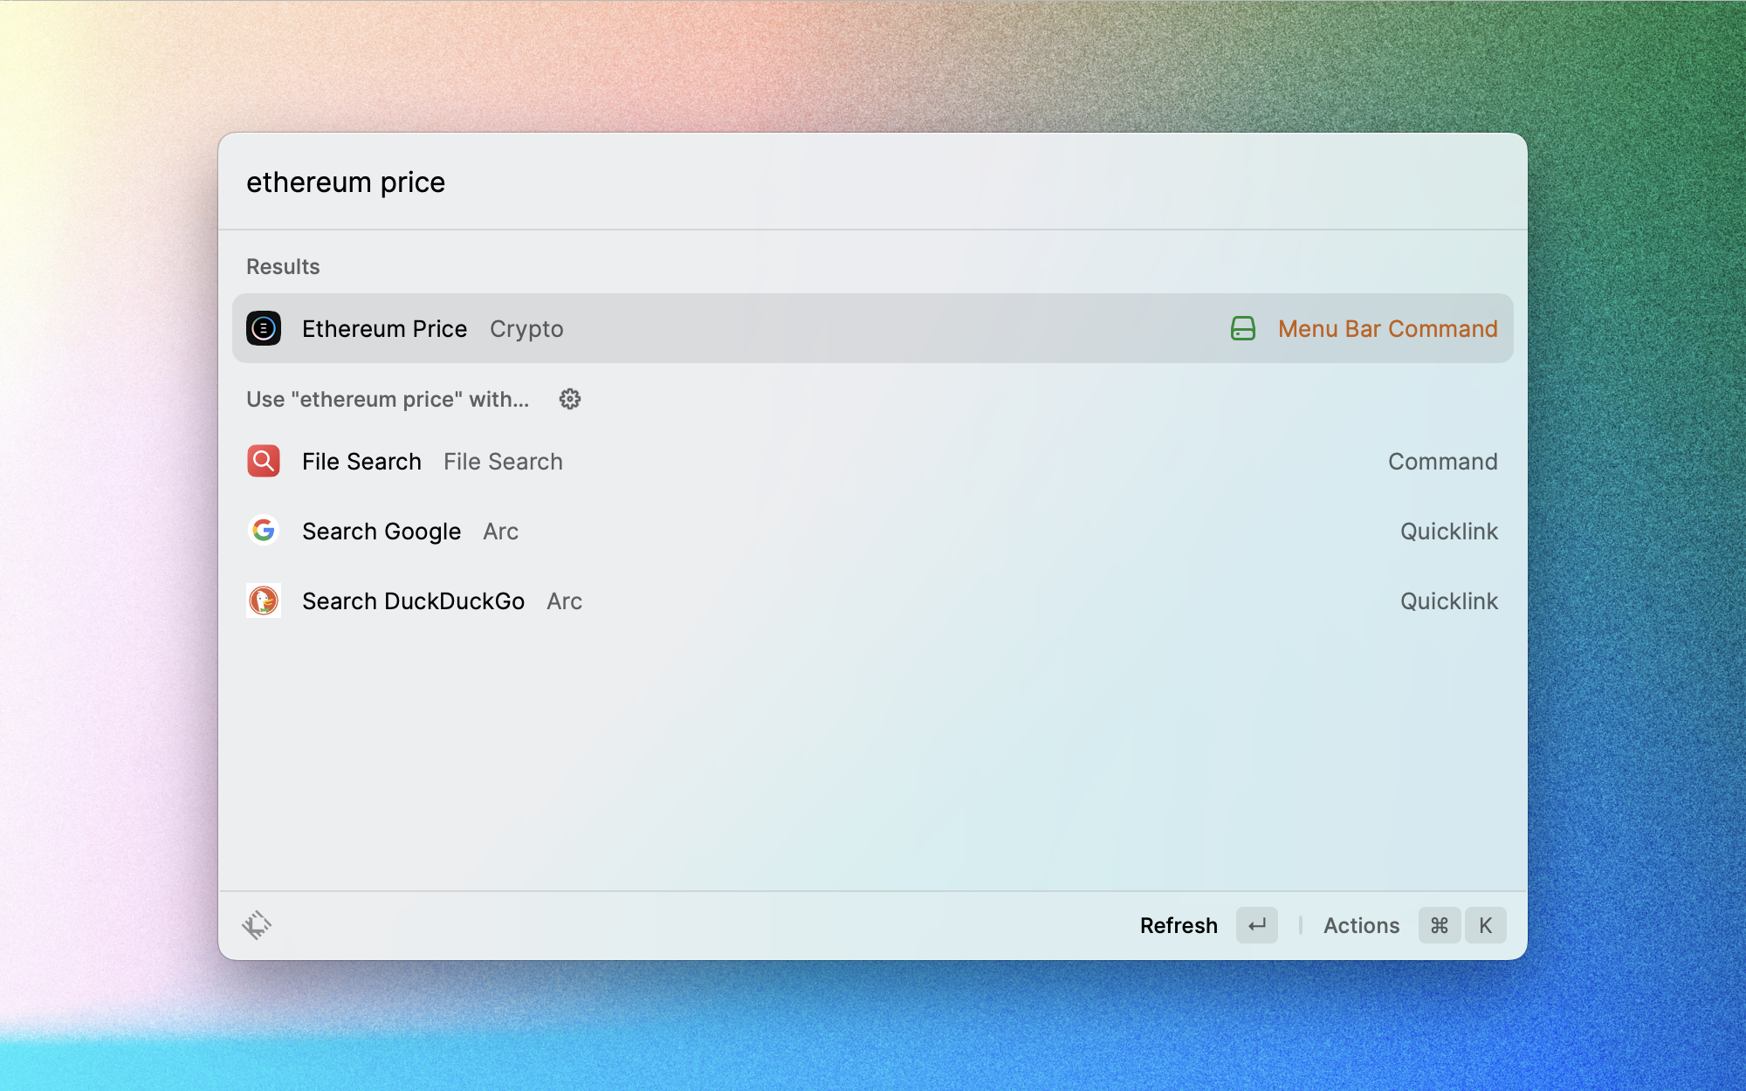This screenshot has width=1746, height=1091.
Task: Click the green menu bar command icon
Action: click(x=1242, y=329)
